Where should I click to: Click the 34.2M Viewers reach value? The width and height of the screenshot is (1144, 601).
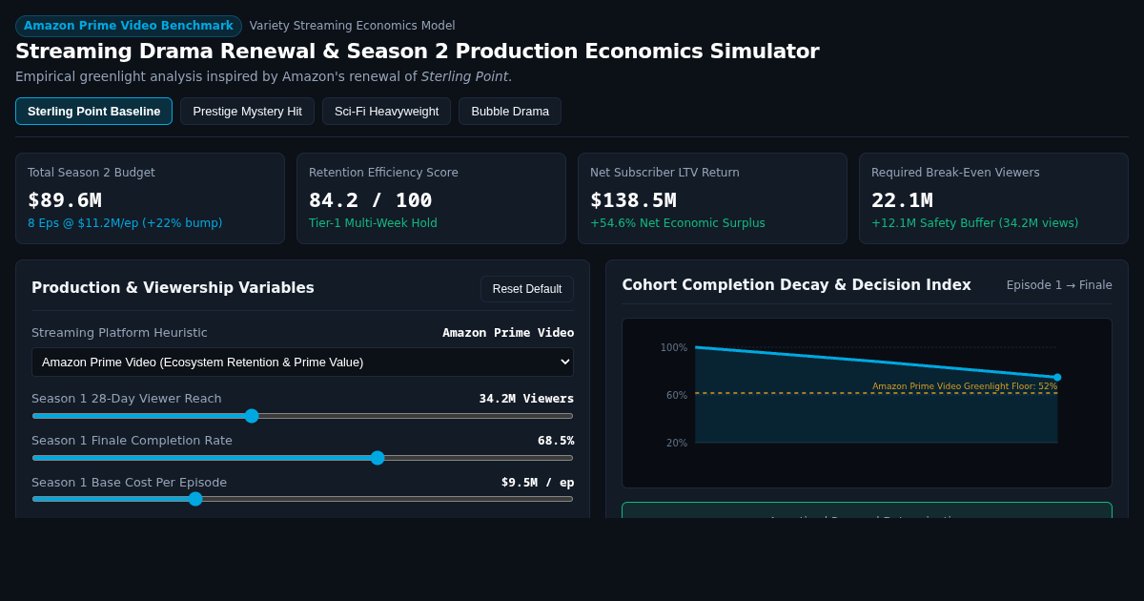tap(526, 399)
